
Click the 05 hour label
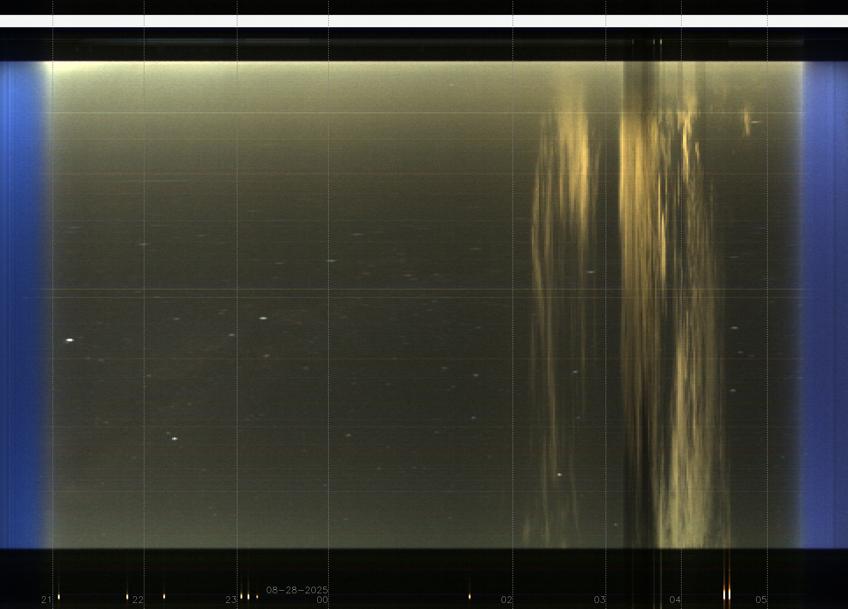point(761,600)
